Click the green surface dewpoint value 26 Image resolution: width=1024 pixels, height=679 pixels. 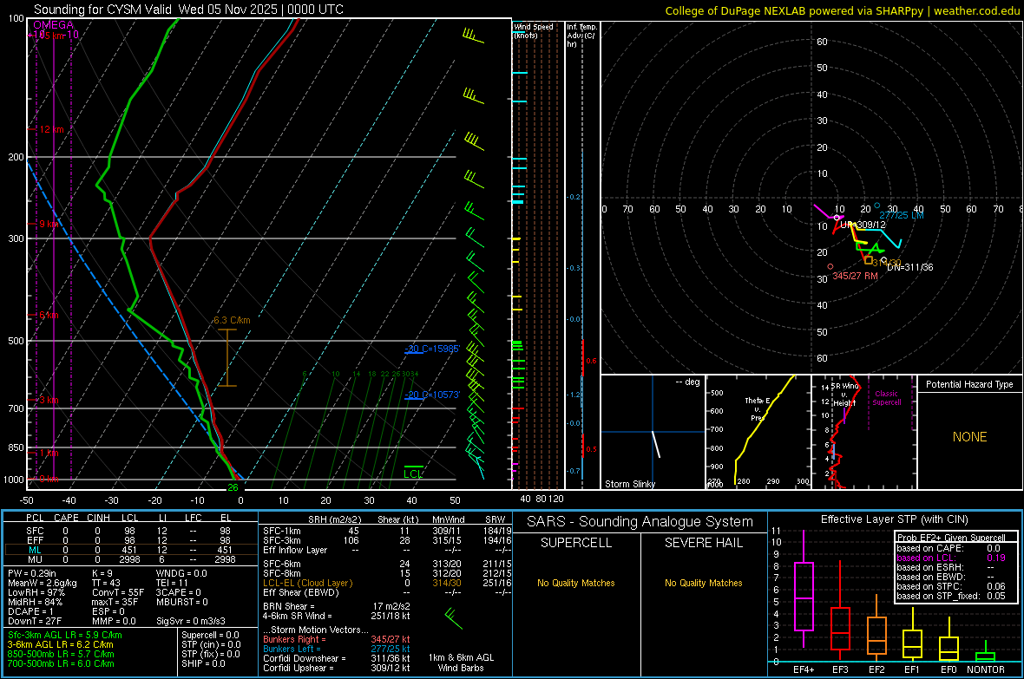[233, 487]
